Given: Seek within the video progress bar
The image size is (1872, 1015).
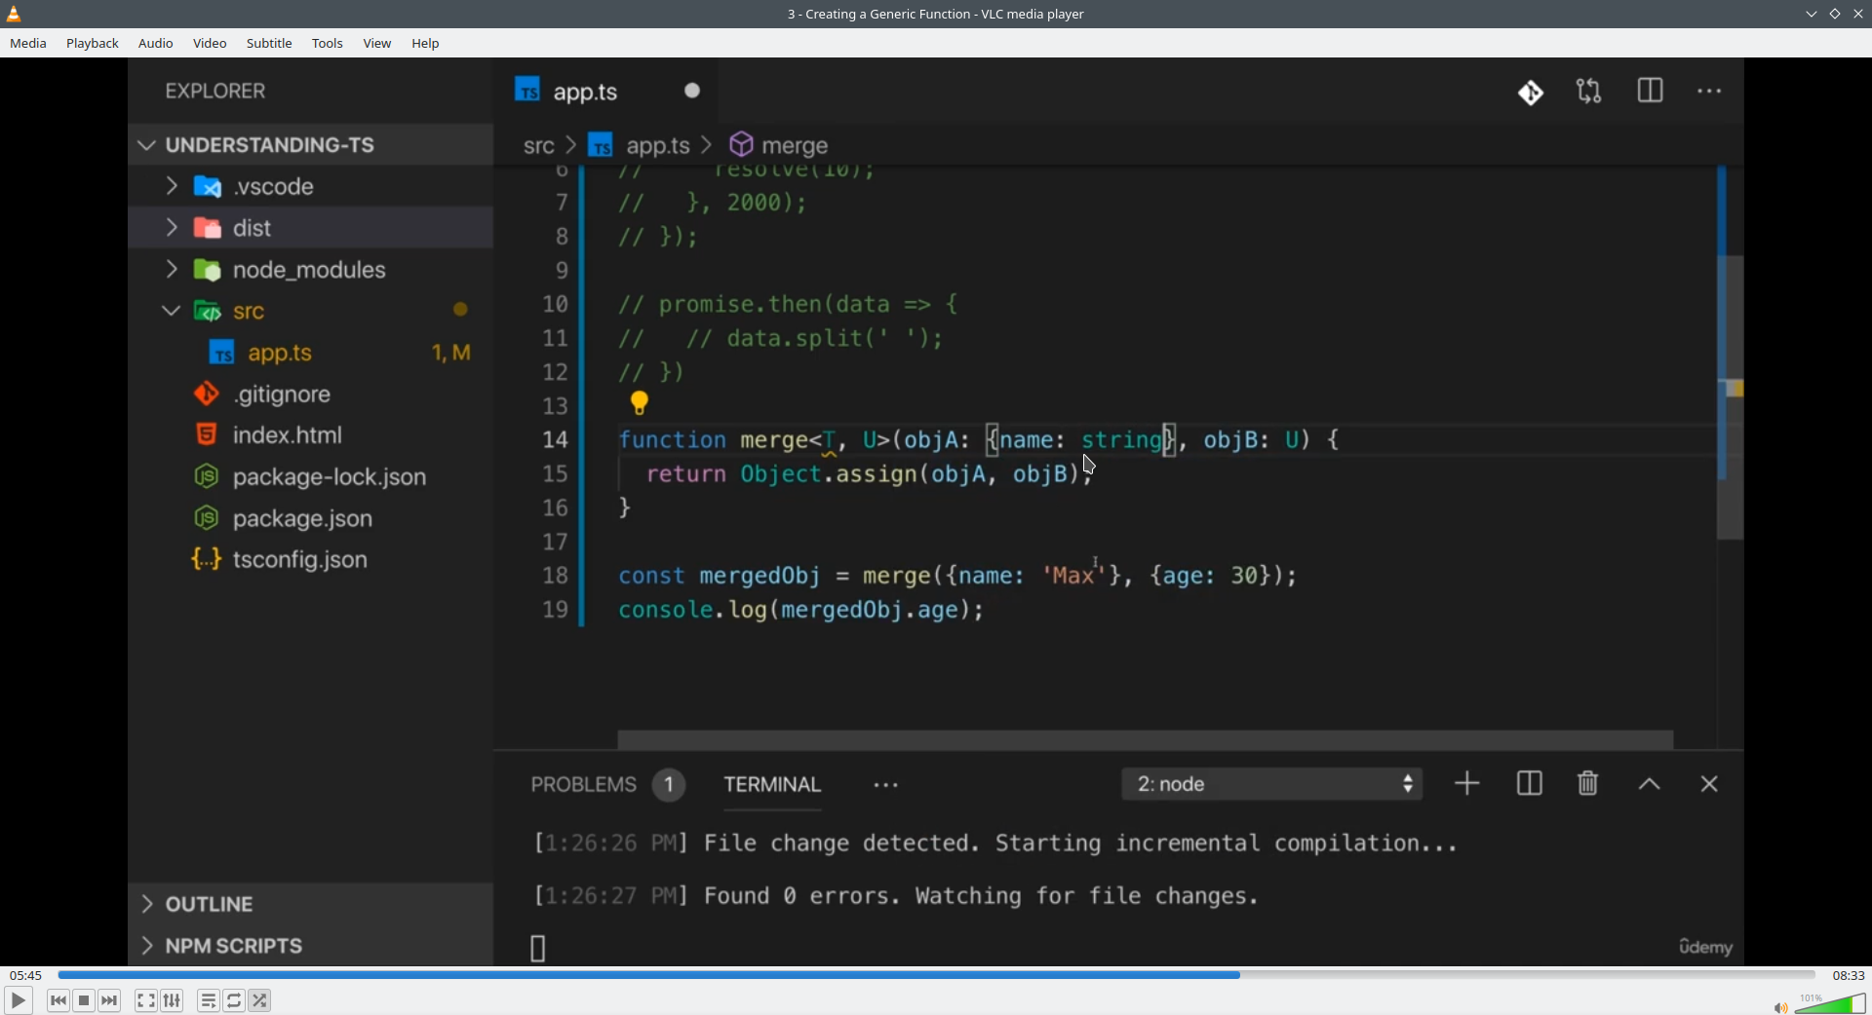Looking at the screenshot, I should point(936,974).
